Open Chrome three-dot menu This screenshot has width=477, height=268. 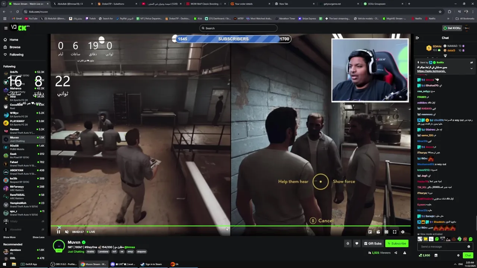473,12
